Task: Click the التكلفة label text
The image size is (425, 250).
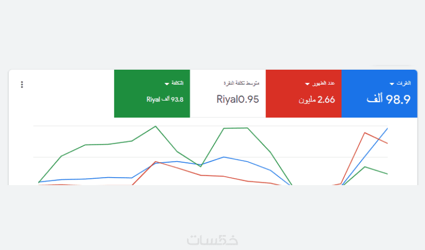Action: click(178, 84)
